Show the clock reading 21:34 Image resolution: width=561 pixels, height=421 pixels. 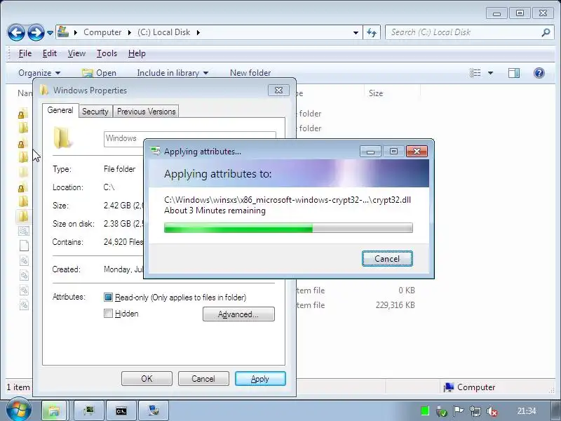(x=527, y=411)
